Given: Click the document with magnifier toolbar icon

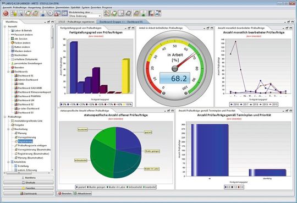Looking at the screenshot, I should (x=121, y=13).
